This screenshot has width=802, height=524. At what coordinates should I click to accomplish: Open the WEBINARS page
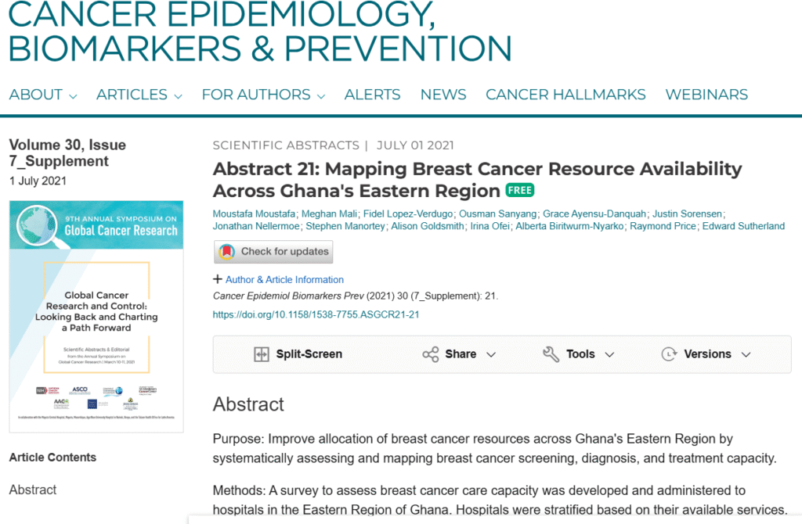[x=706, y=95]
